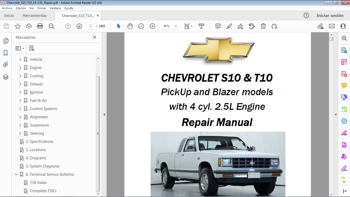The image size is (350, 197).
Task: Collapse the Technical Service Bulletins bookmark
Action: click(x=16, y=174)
